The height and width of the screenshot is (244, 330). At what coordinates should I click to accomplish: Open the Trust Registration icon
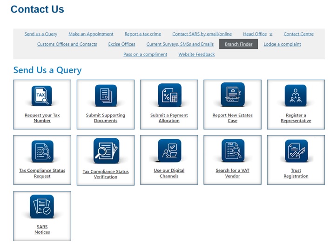pyautogui.click(x=296, y=151)
